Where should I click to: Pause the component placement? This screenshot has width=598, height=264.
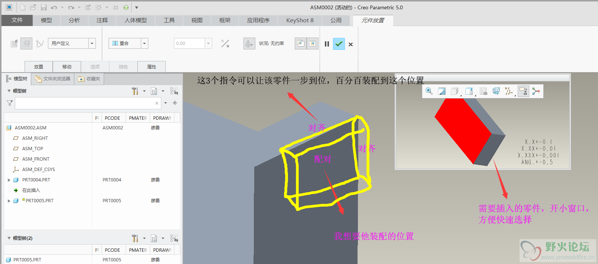click(327, 44)
